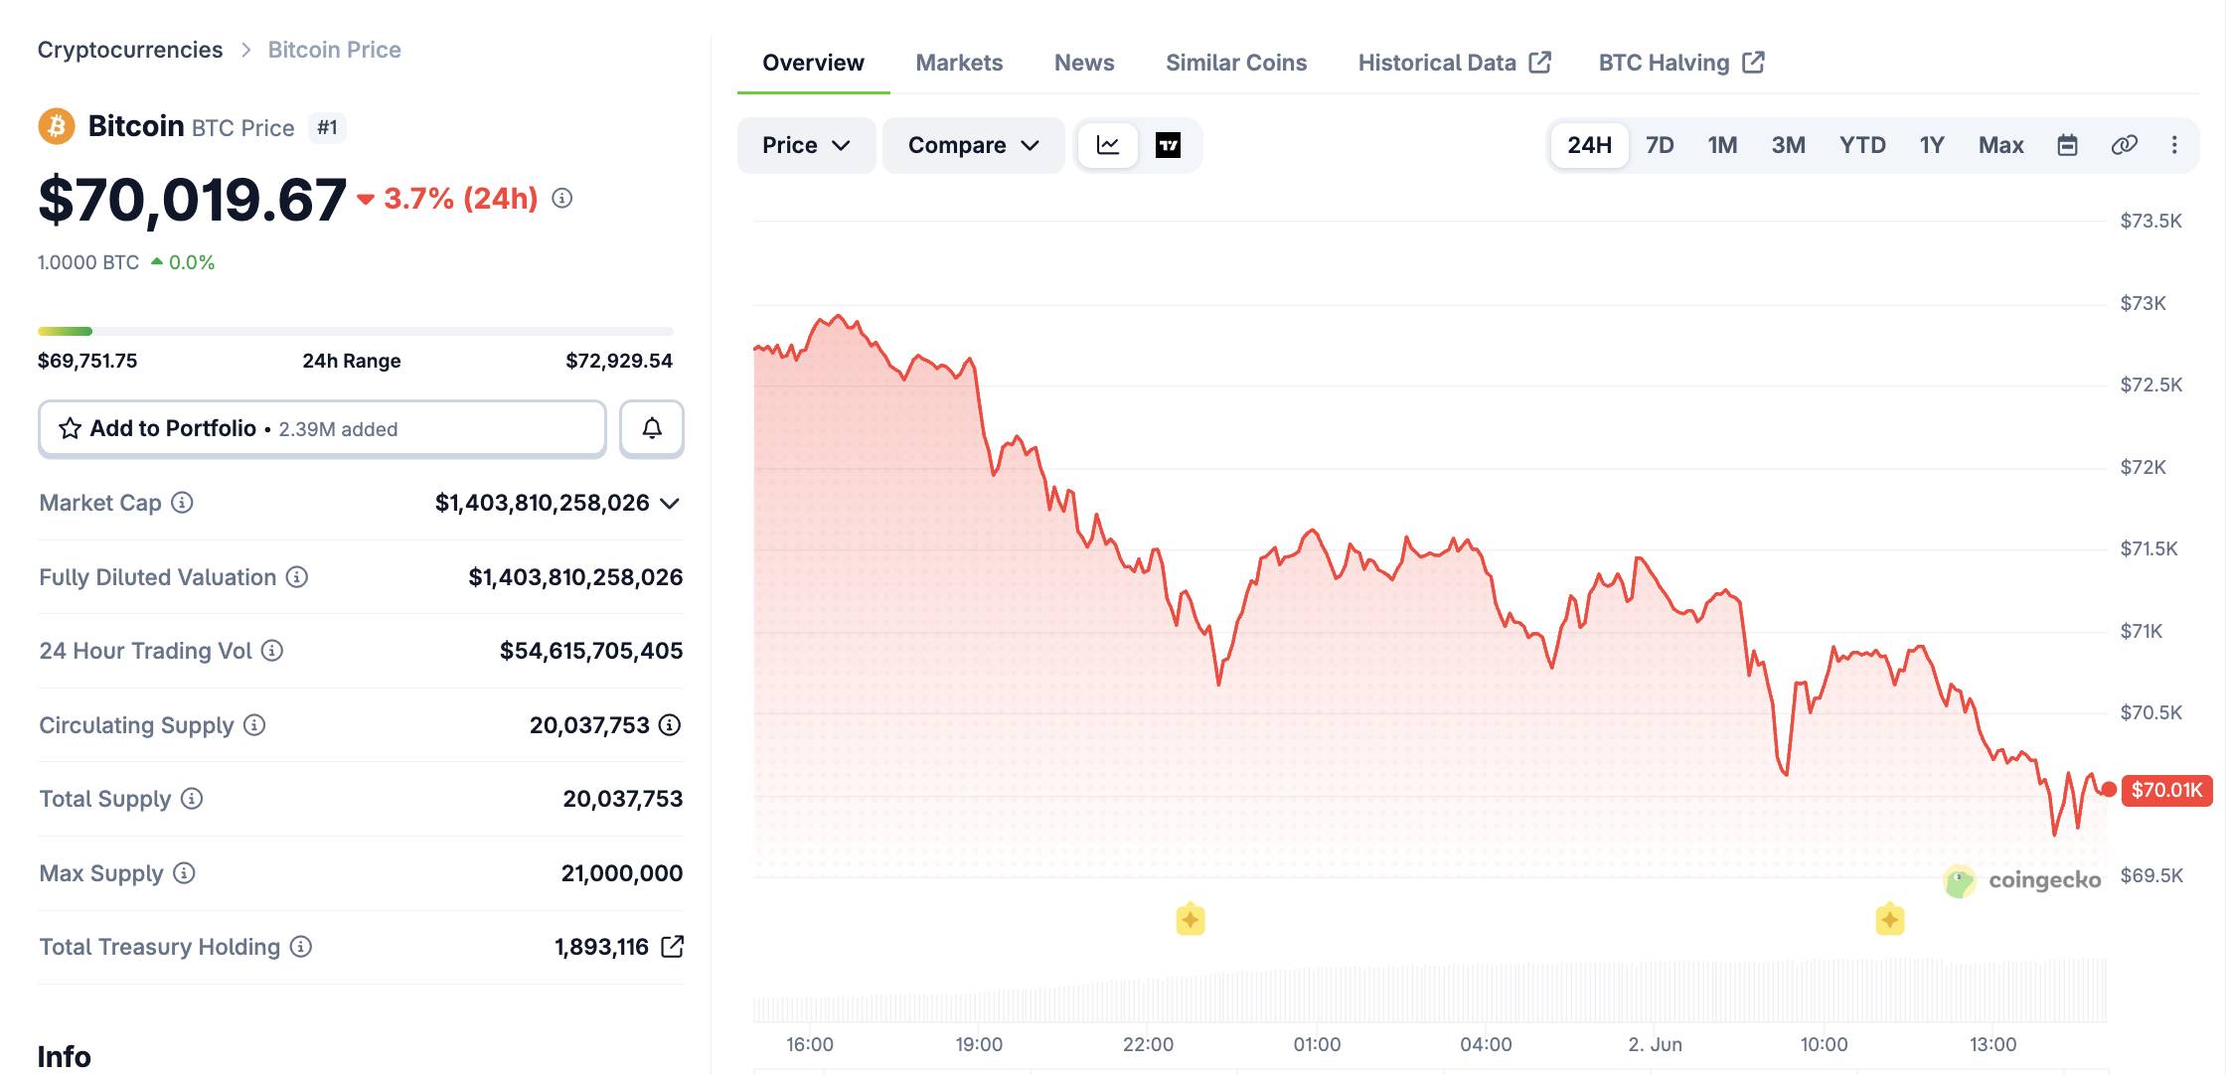Viewport: 2230px width, 1075px height.
Task: Click the red current price dot on chart
Action: point(2109,790)
